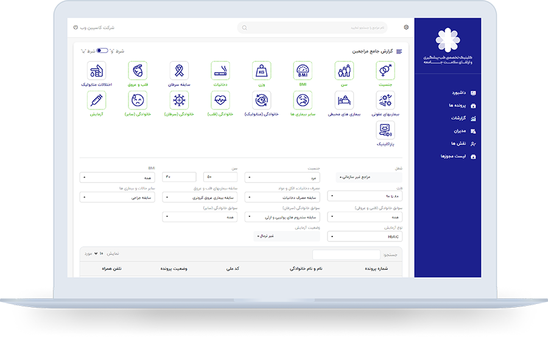Viewport: 548px width, 338px height.
Task: Select the BMI gauge filter icon
Action: coord(303,71)
